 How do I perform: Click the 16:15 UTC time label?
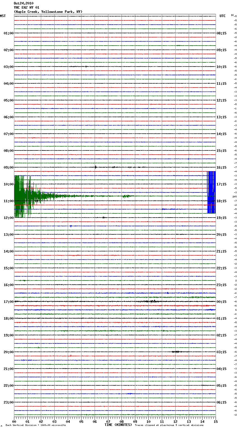221,168
